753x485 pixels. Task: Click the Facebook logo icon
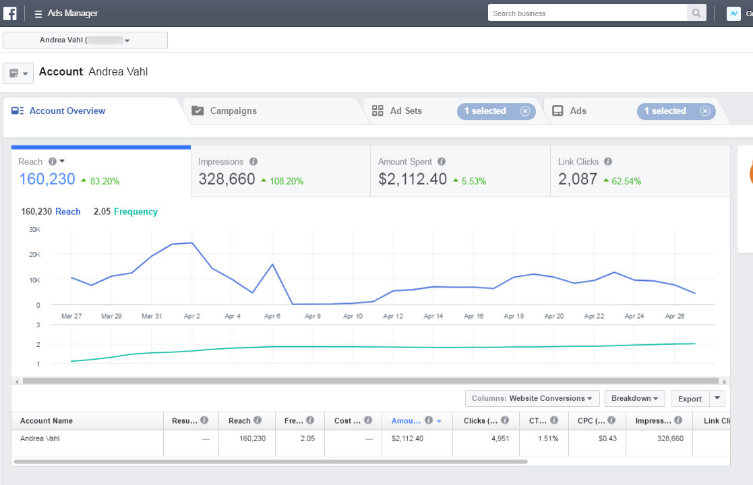click(10, 13)
